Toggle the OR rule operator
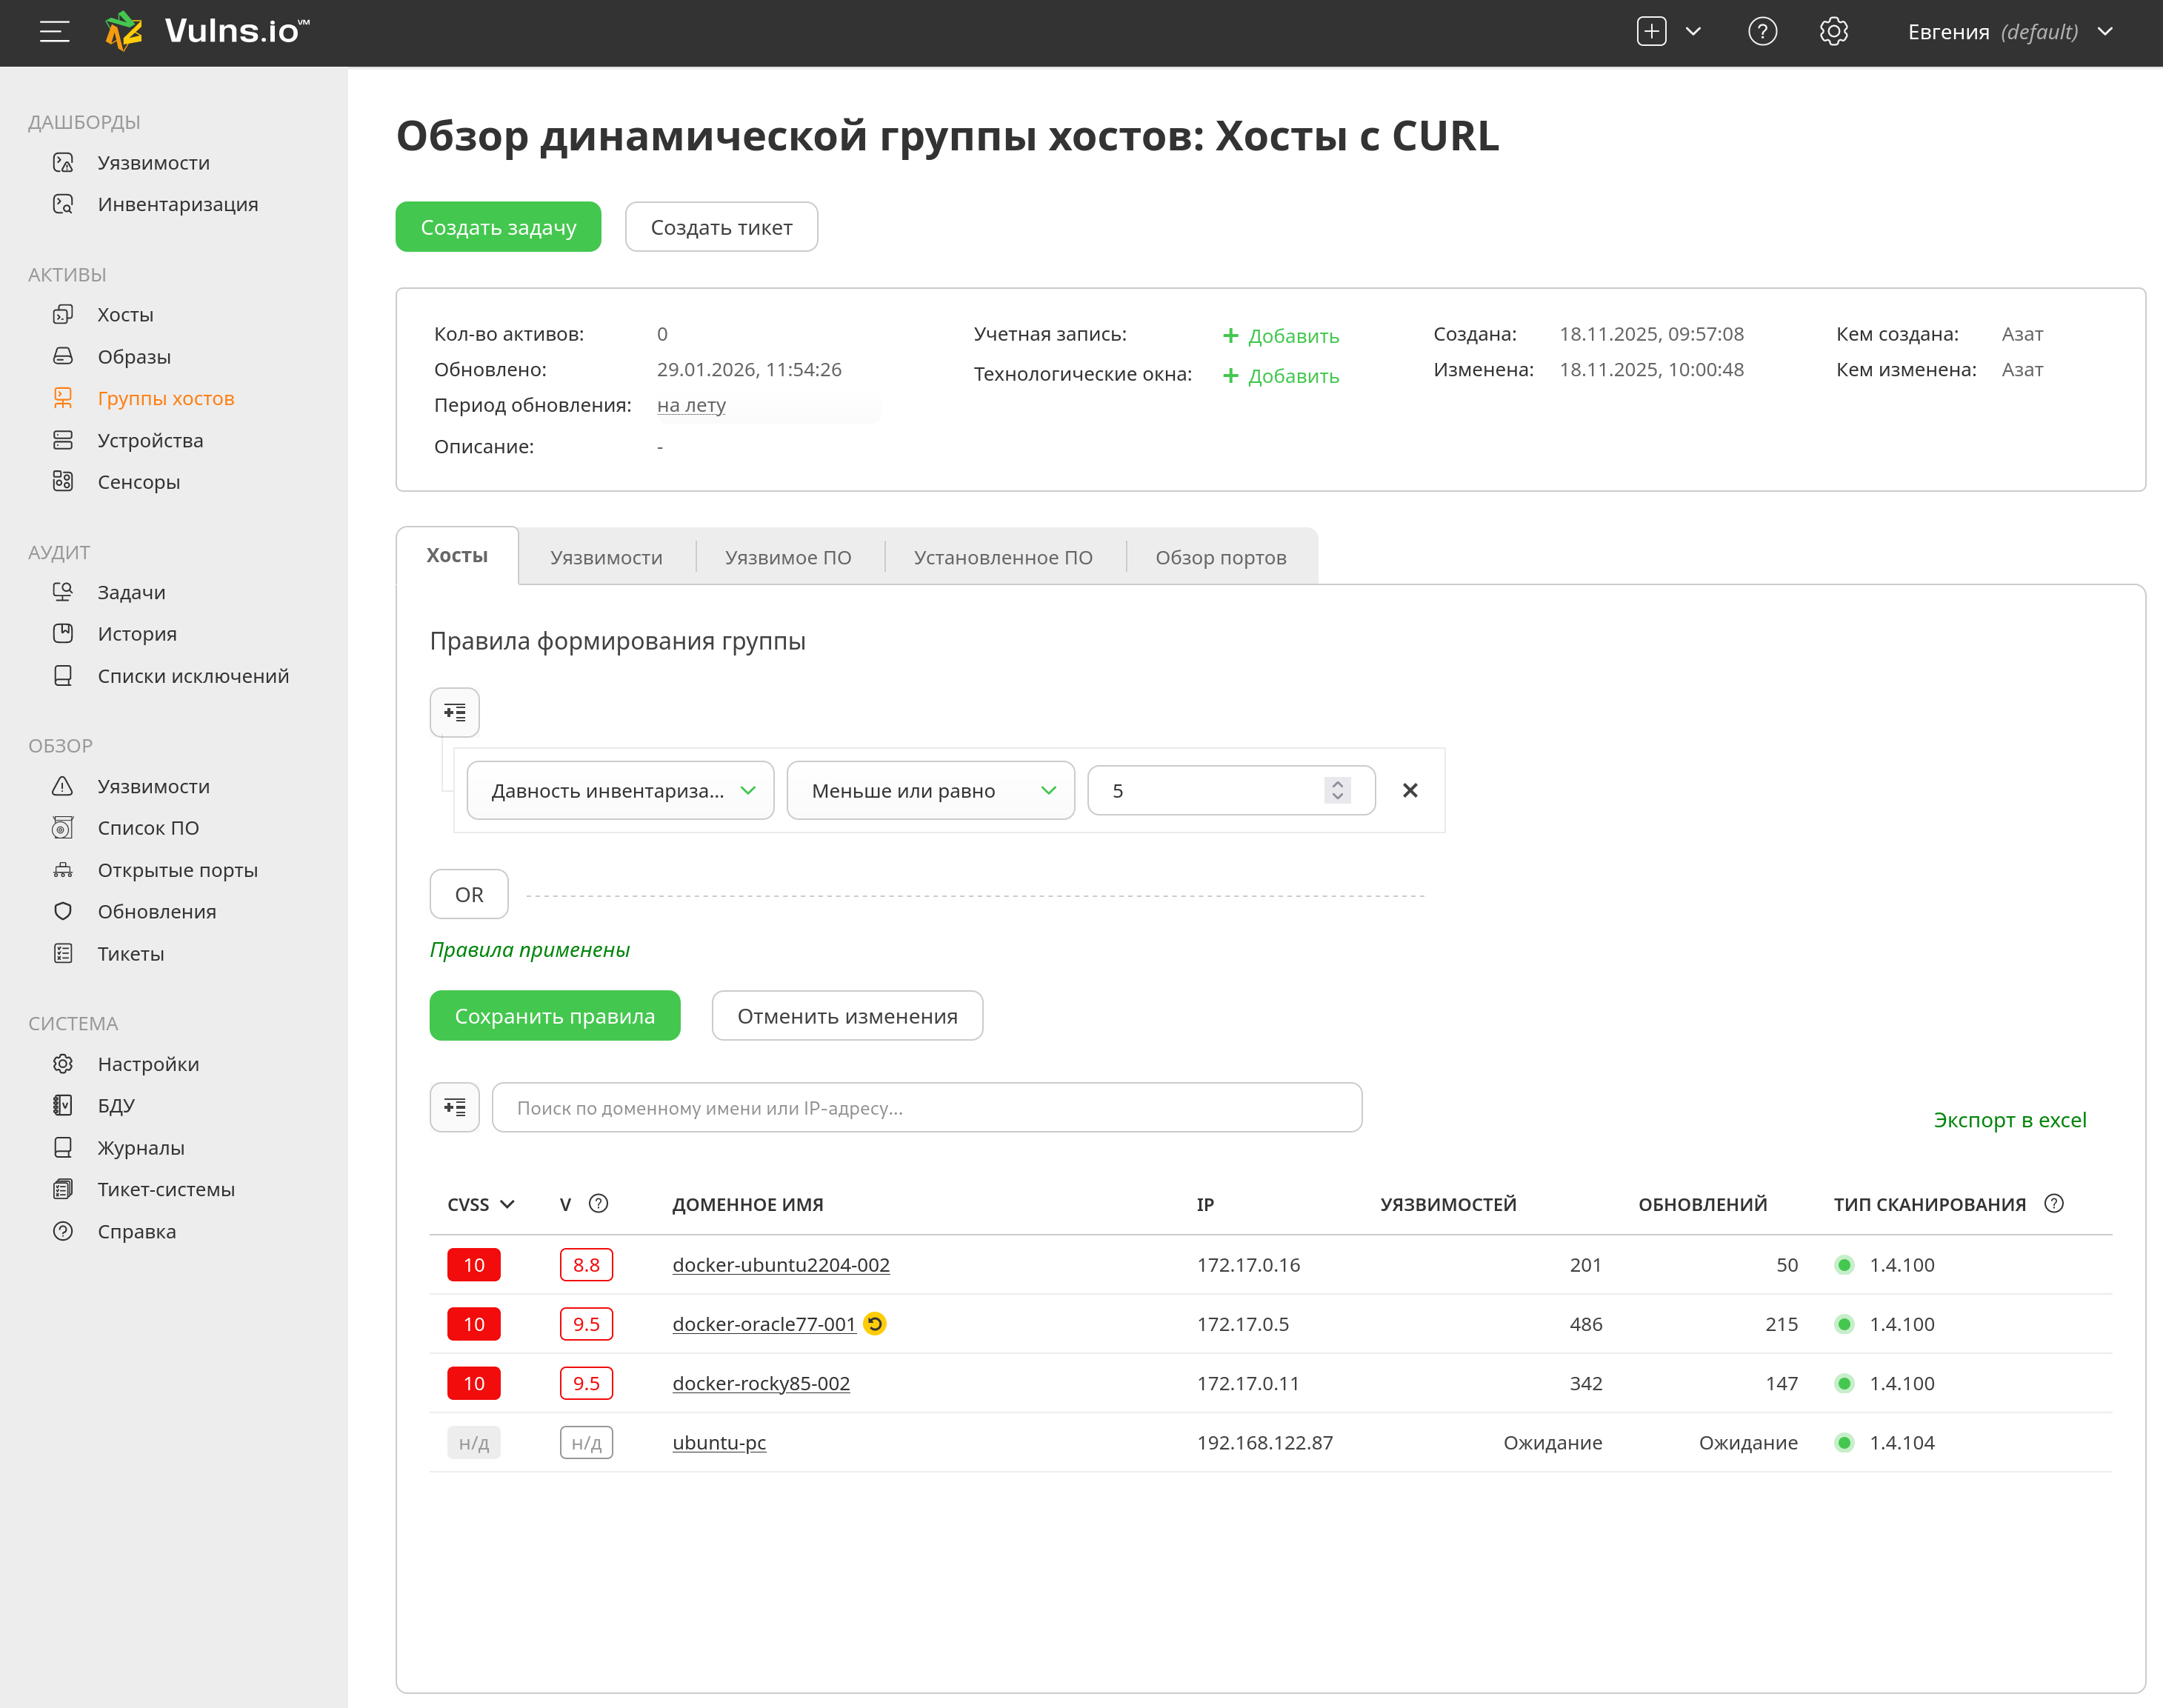This screenshot has height=1708, width=2163. click(x=468, y=894)
